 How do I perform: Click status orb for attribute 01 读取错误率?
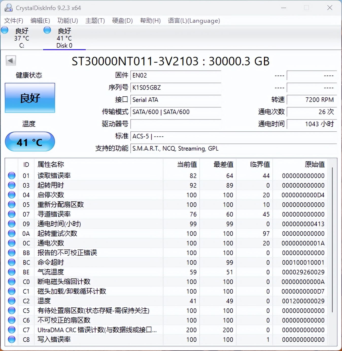click(x=12, y=175)
